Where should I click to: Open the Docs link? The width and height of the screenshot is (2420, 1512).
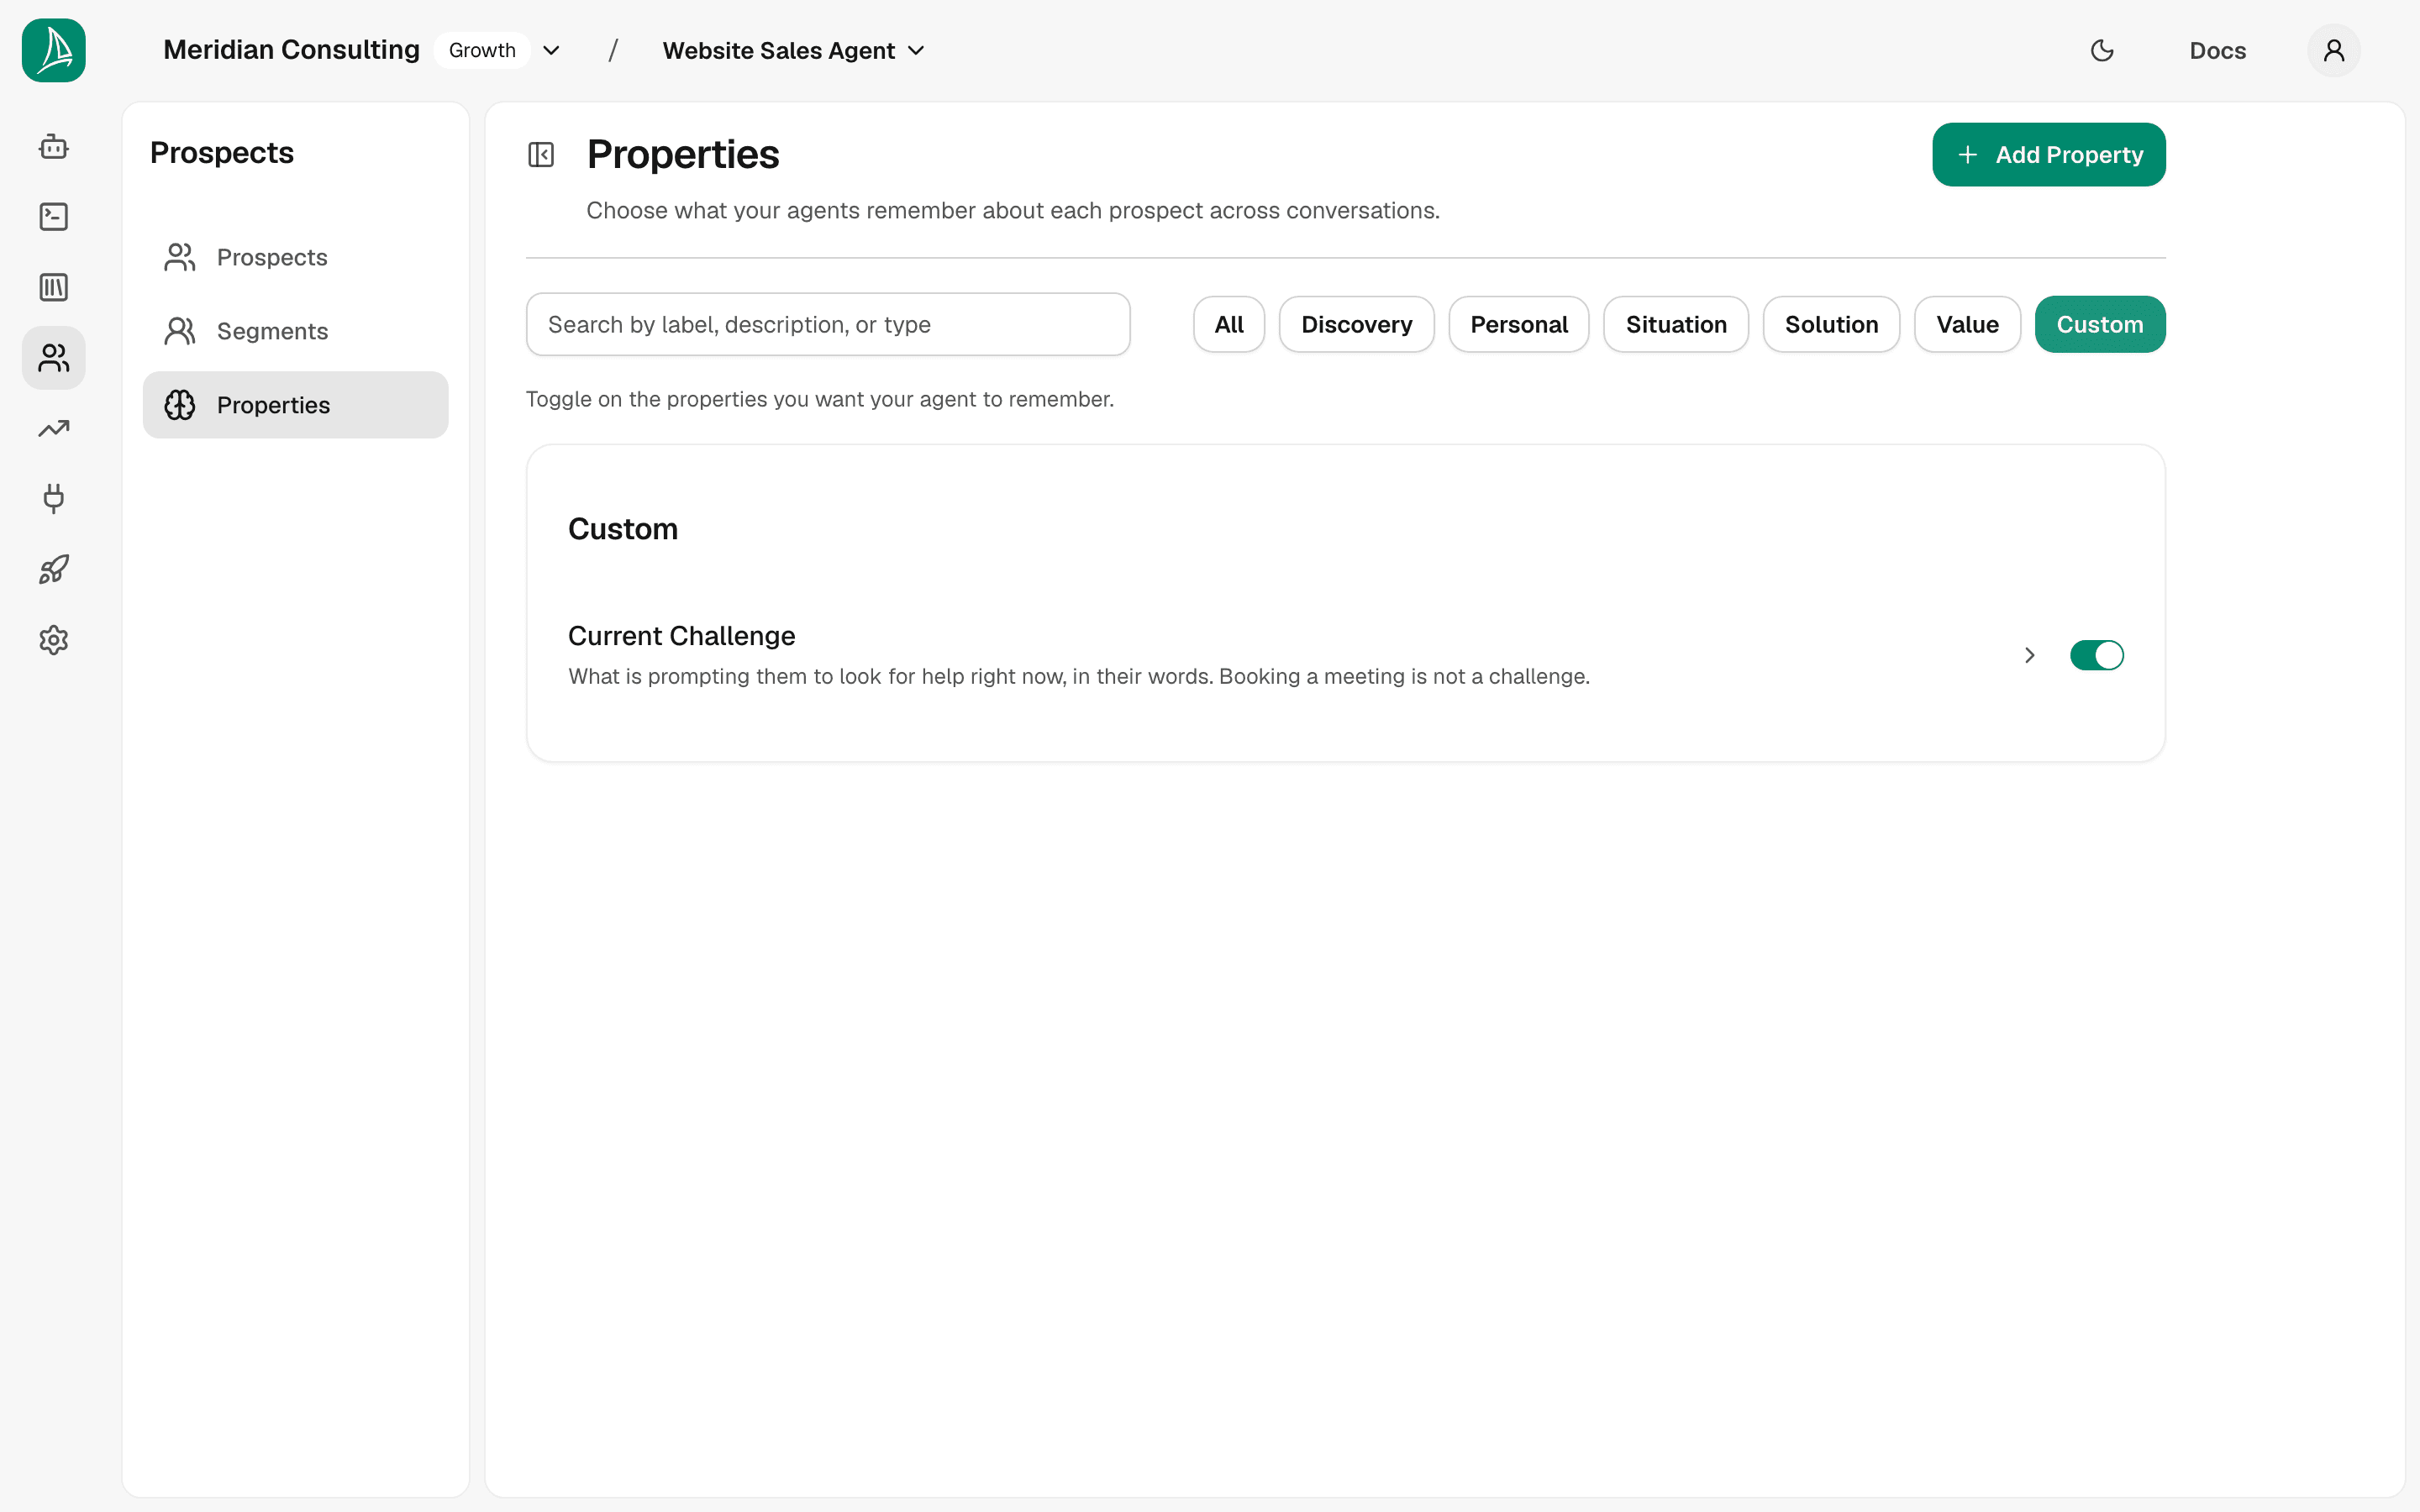[2217, 50]
